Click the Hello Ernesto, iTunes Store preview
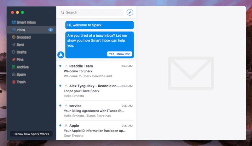Screen dimensions: 252x146 click(87, 116)
